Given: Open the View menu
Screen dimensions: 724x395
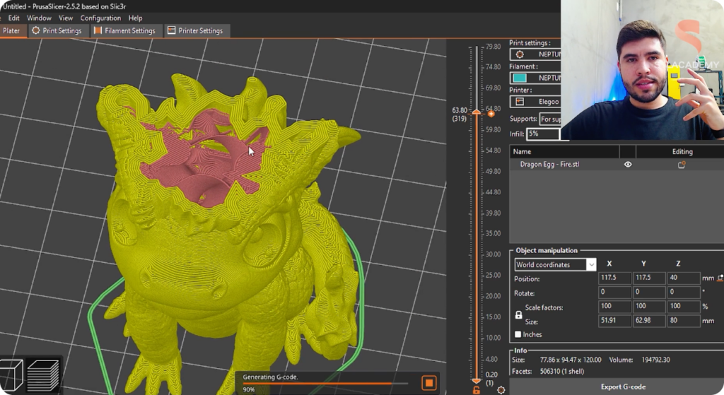Looking at the screenshot, I should pyautogui.click(x=66, y=18).
